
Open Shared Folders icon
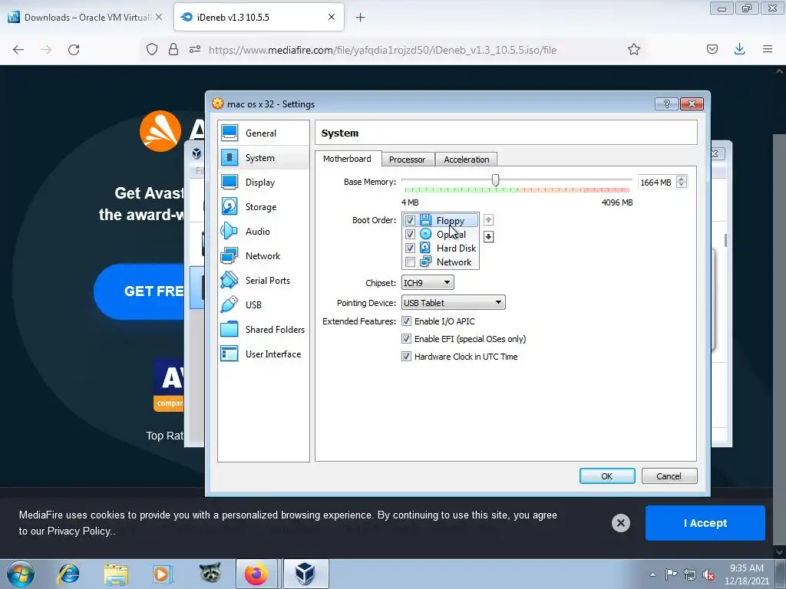tap(230, 329)
